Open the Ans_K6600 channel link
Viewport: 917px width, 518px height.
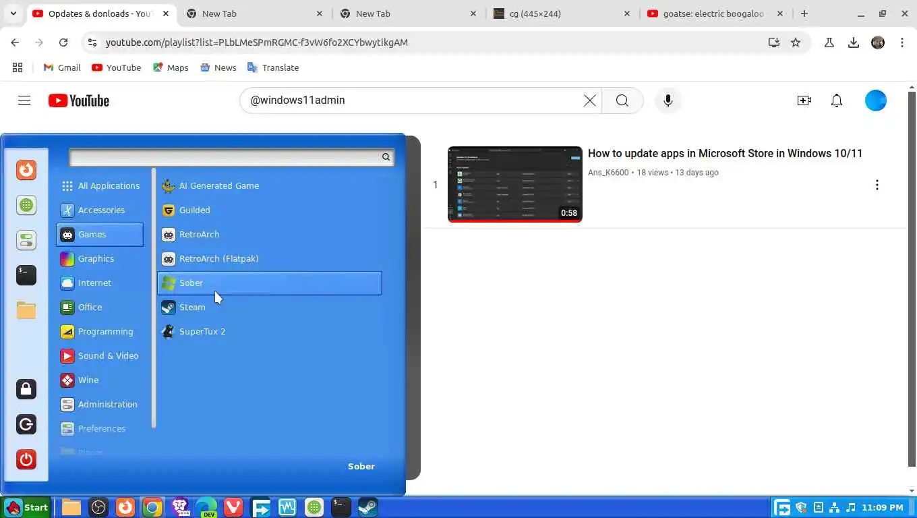[x=608, y=173]
